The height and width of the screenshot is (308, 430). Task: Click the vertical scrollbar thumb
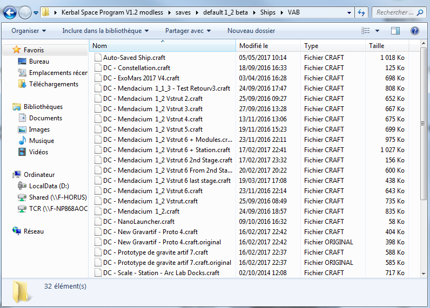pos(424,124)
